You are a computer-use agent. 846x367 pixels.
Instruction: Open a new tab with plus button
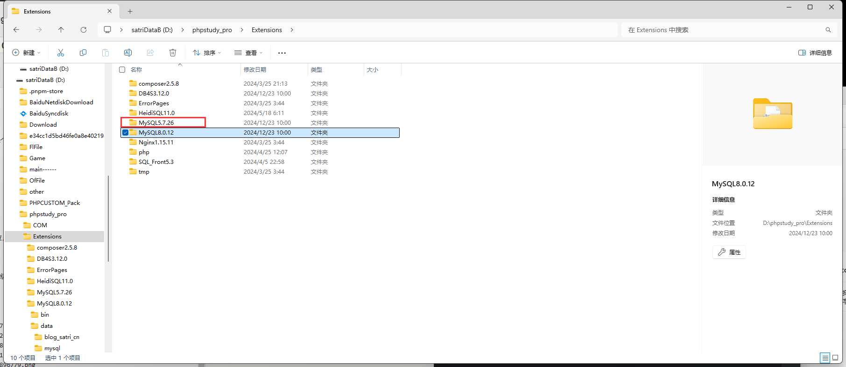pos(130,11)
